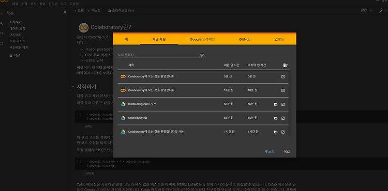Close the 목차 panel with the X
The image size is (388, 191).
point(65,12)
